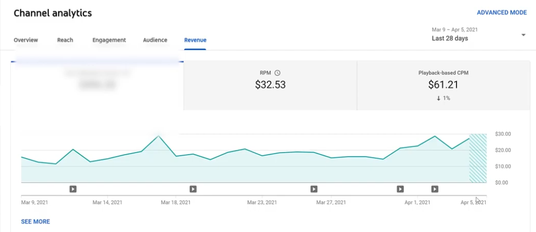Expand the date range dropdown arrow
Image resolution: width=536 pixels, height=232 pixels.
tap(523, 35)
